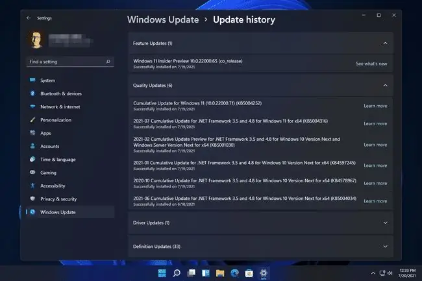The height and width of the screenshot is (281, 422).
Task: Open the Gaming controller icon
Action: click(x=32, y=173)
